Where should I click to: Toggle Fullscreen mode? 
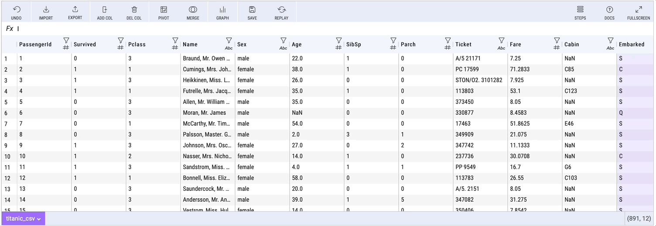[x=639, y=10]
